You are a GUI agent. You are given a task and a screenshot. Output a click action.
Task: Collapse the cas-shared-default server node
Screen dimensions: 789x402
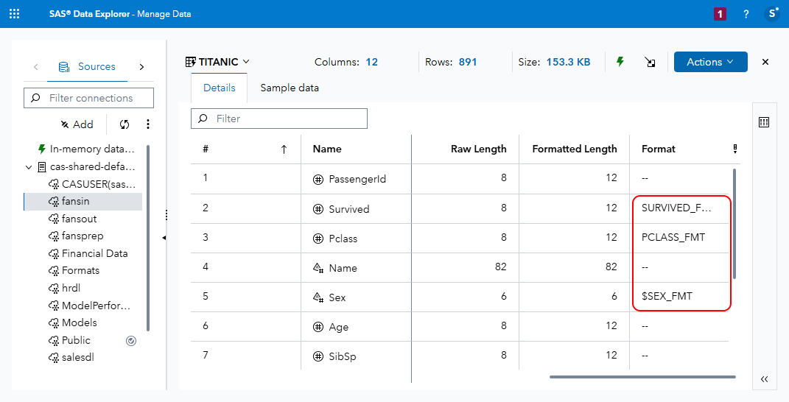(x=29, y=167)
